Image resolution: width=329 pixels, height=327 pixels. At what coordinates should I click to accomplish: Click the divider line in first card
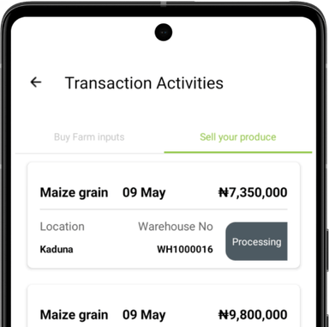point(164,209)
